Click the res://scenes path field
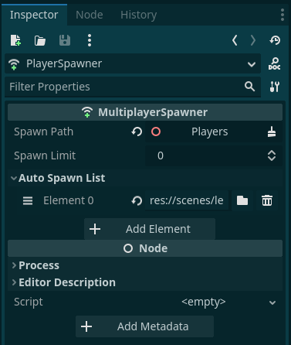 click(187, 200)
